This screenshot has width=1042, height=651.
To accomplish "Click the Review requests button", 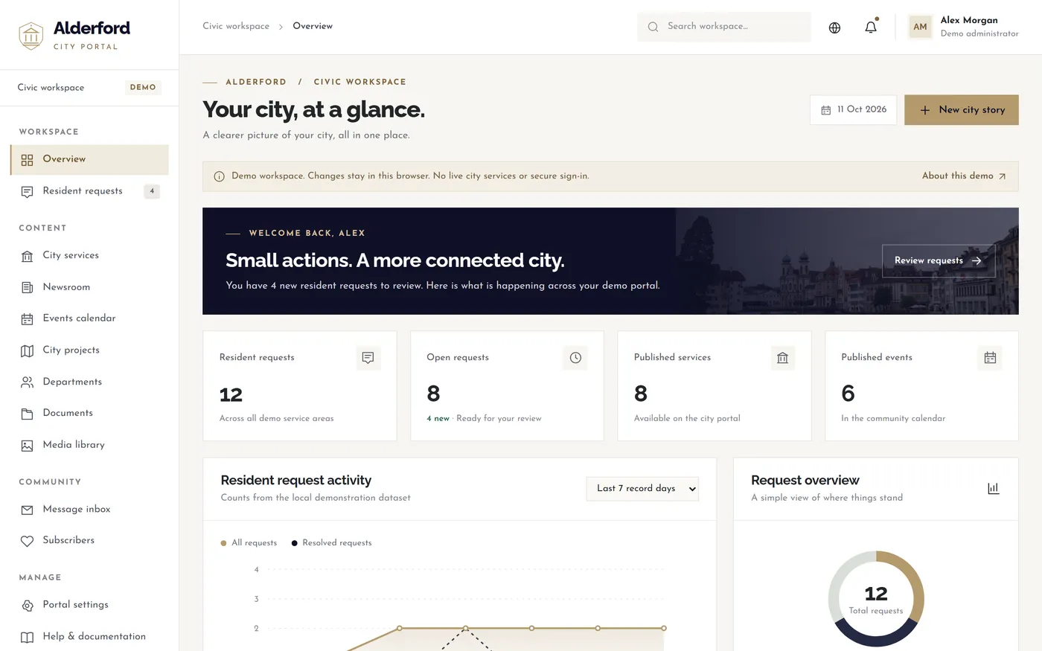I will [x=939, y=261].
